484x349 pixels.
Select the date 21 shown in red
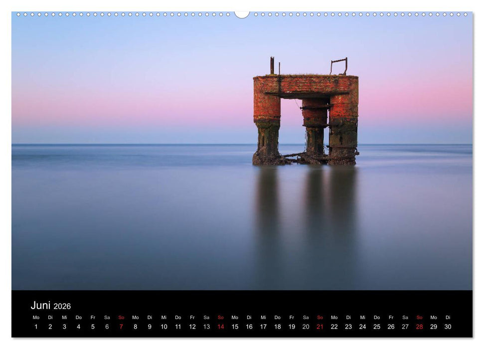pos(319,326)
